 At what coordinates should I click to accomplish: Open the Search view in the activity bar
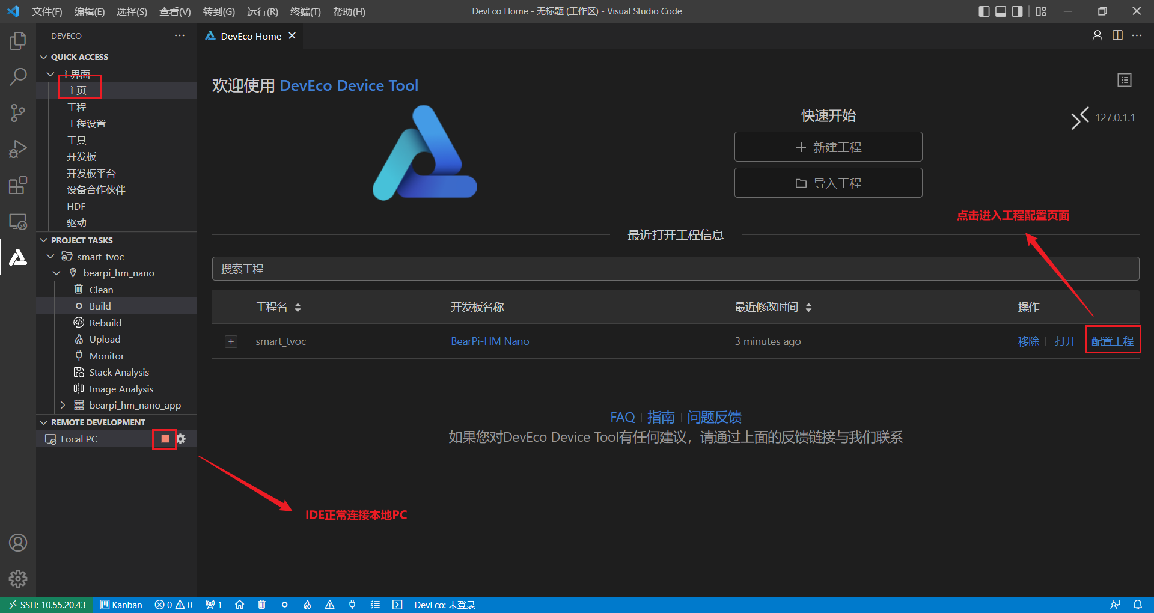click(x=18, y=76)
